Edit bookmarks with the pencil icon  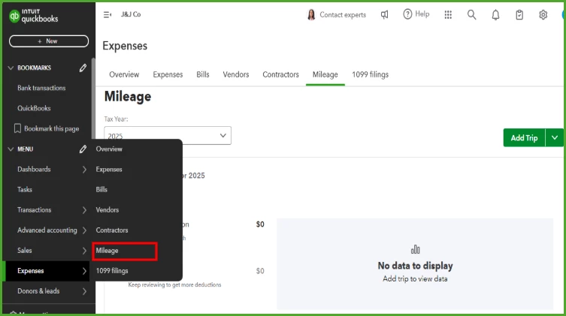(83, 68)
